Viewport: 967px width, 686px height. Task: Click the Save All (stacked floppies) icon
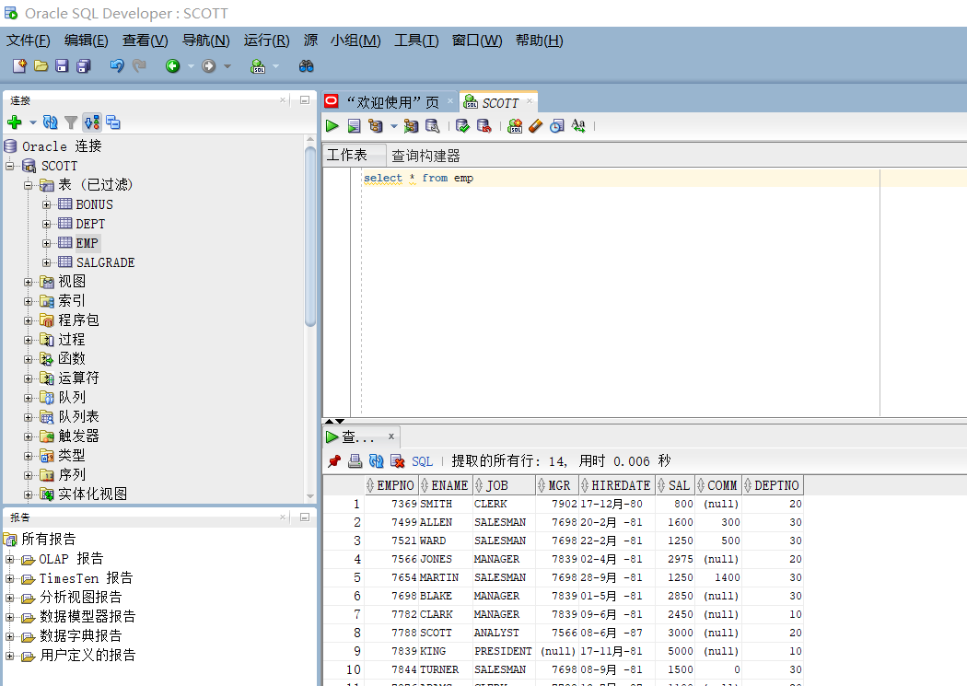(x=83, y=65)
